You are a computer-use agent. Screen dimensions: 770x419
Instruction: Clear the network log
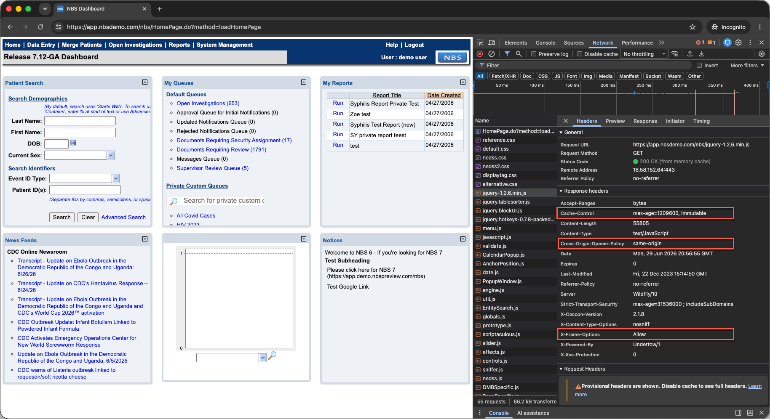click(492, 54)
